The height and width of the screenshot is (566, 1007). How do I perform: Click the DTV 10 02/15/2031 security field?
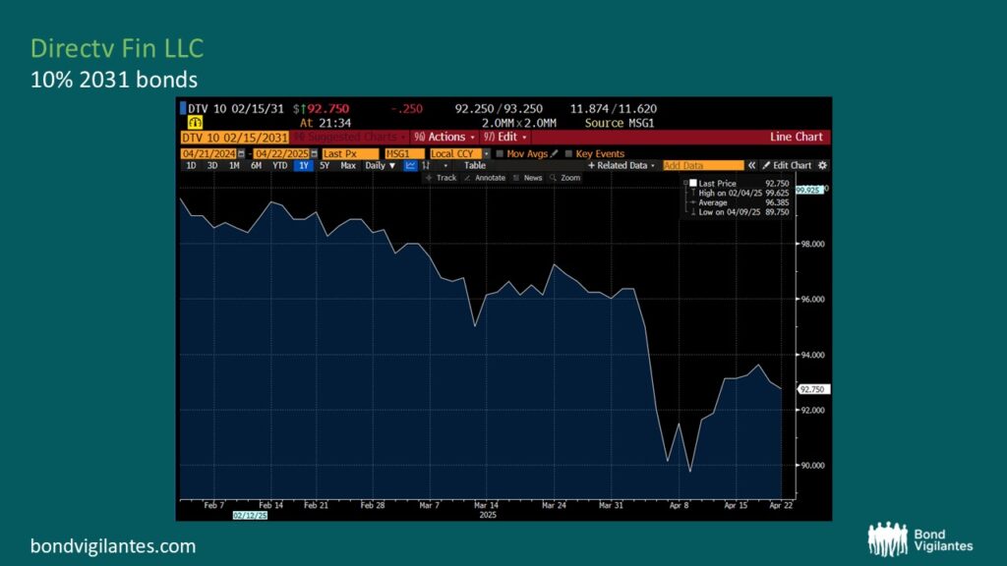(x=234, y=138)
